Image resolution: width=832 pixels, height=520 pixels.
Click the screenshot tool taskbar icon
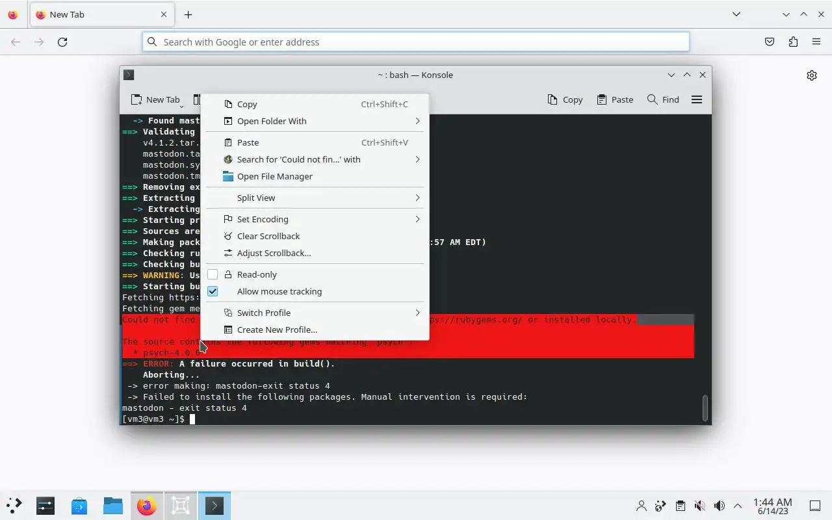pos(181,506)
